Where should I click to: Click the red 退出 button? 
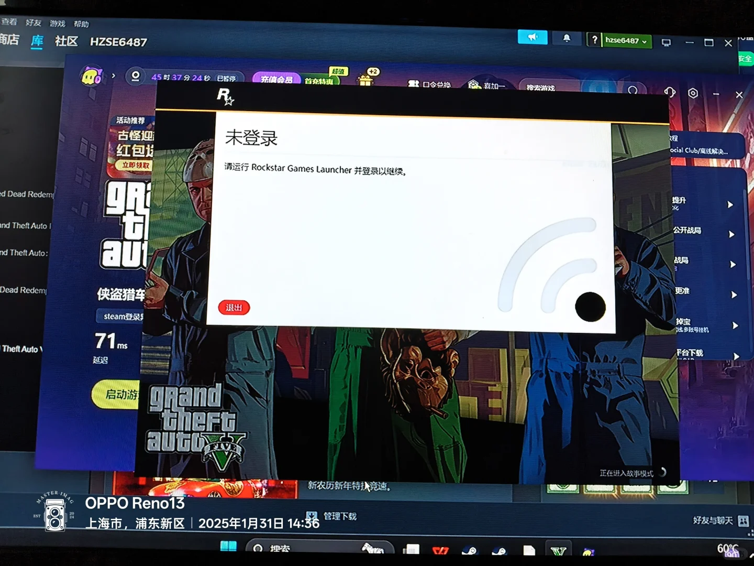tap(234, 308)
